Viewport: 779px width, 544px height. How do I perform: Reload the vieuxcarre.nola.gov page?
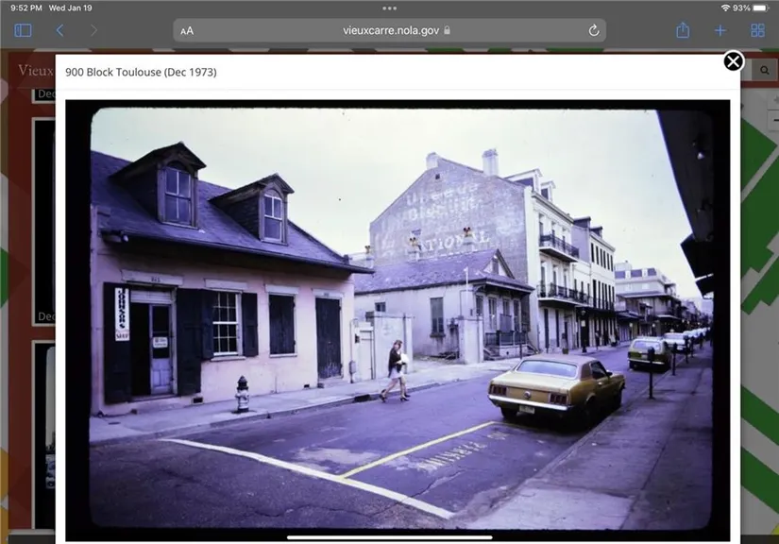pyautogui.click(x=593, y=30)
